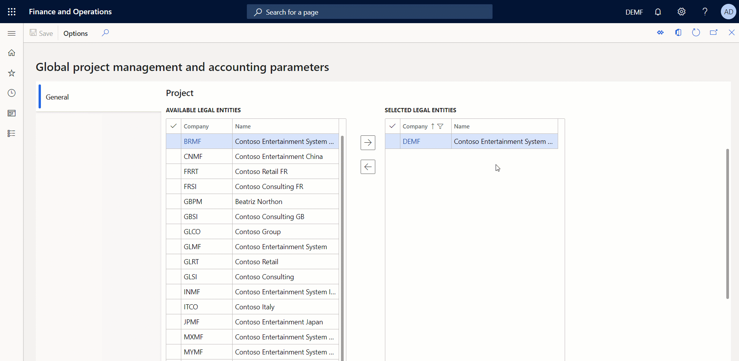Click the Contoso Retail FR name
The height and width of the screenshot is (361, 739).
click(262, 171)
